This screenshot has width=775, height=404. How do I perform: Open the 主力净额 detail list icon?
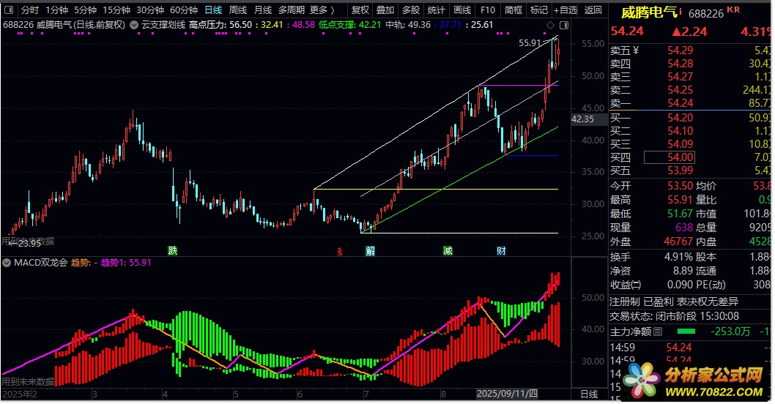658,332
